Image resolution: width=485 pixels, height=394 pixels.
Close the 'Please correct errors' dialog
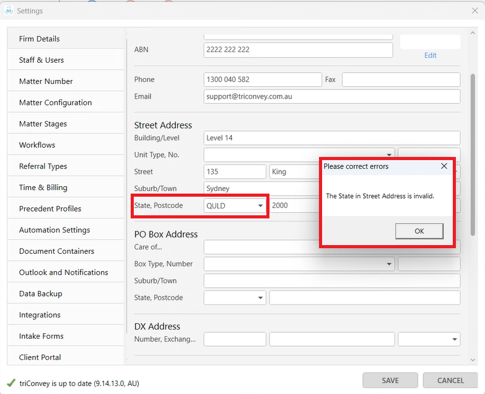443,166
